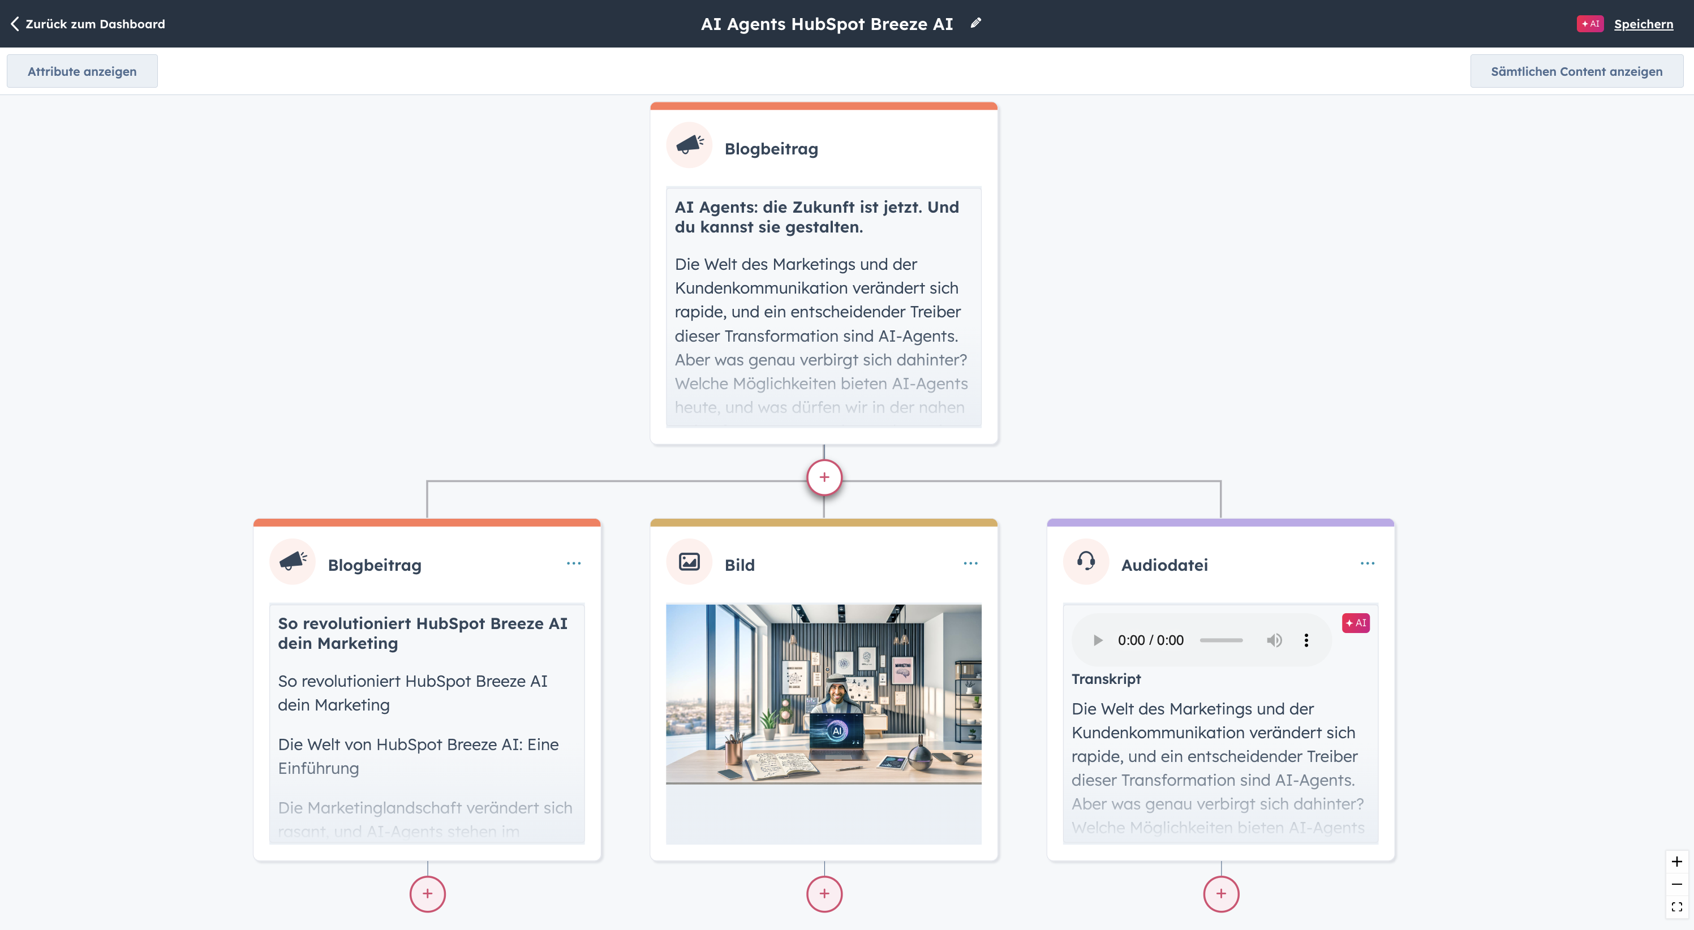Click title AI Agents HubSpot Breeze AI

(827, 24)
